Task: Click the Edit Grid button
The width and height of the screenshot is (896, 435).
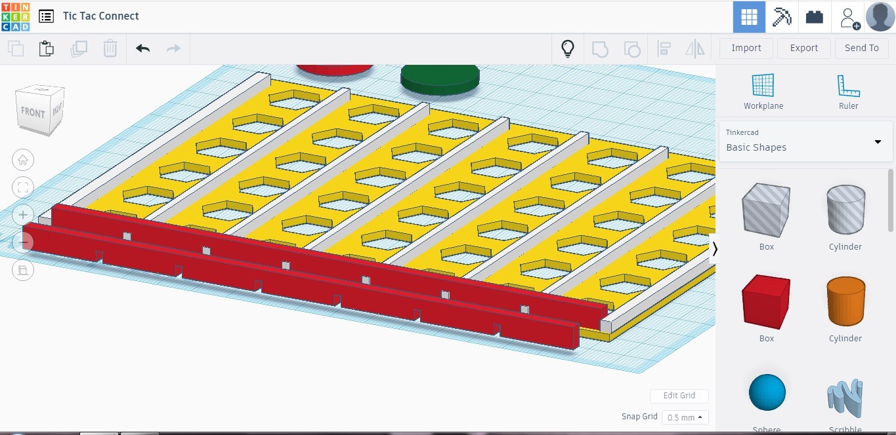Action: coord(679,396)
